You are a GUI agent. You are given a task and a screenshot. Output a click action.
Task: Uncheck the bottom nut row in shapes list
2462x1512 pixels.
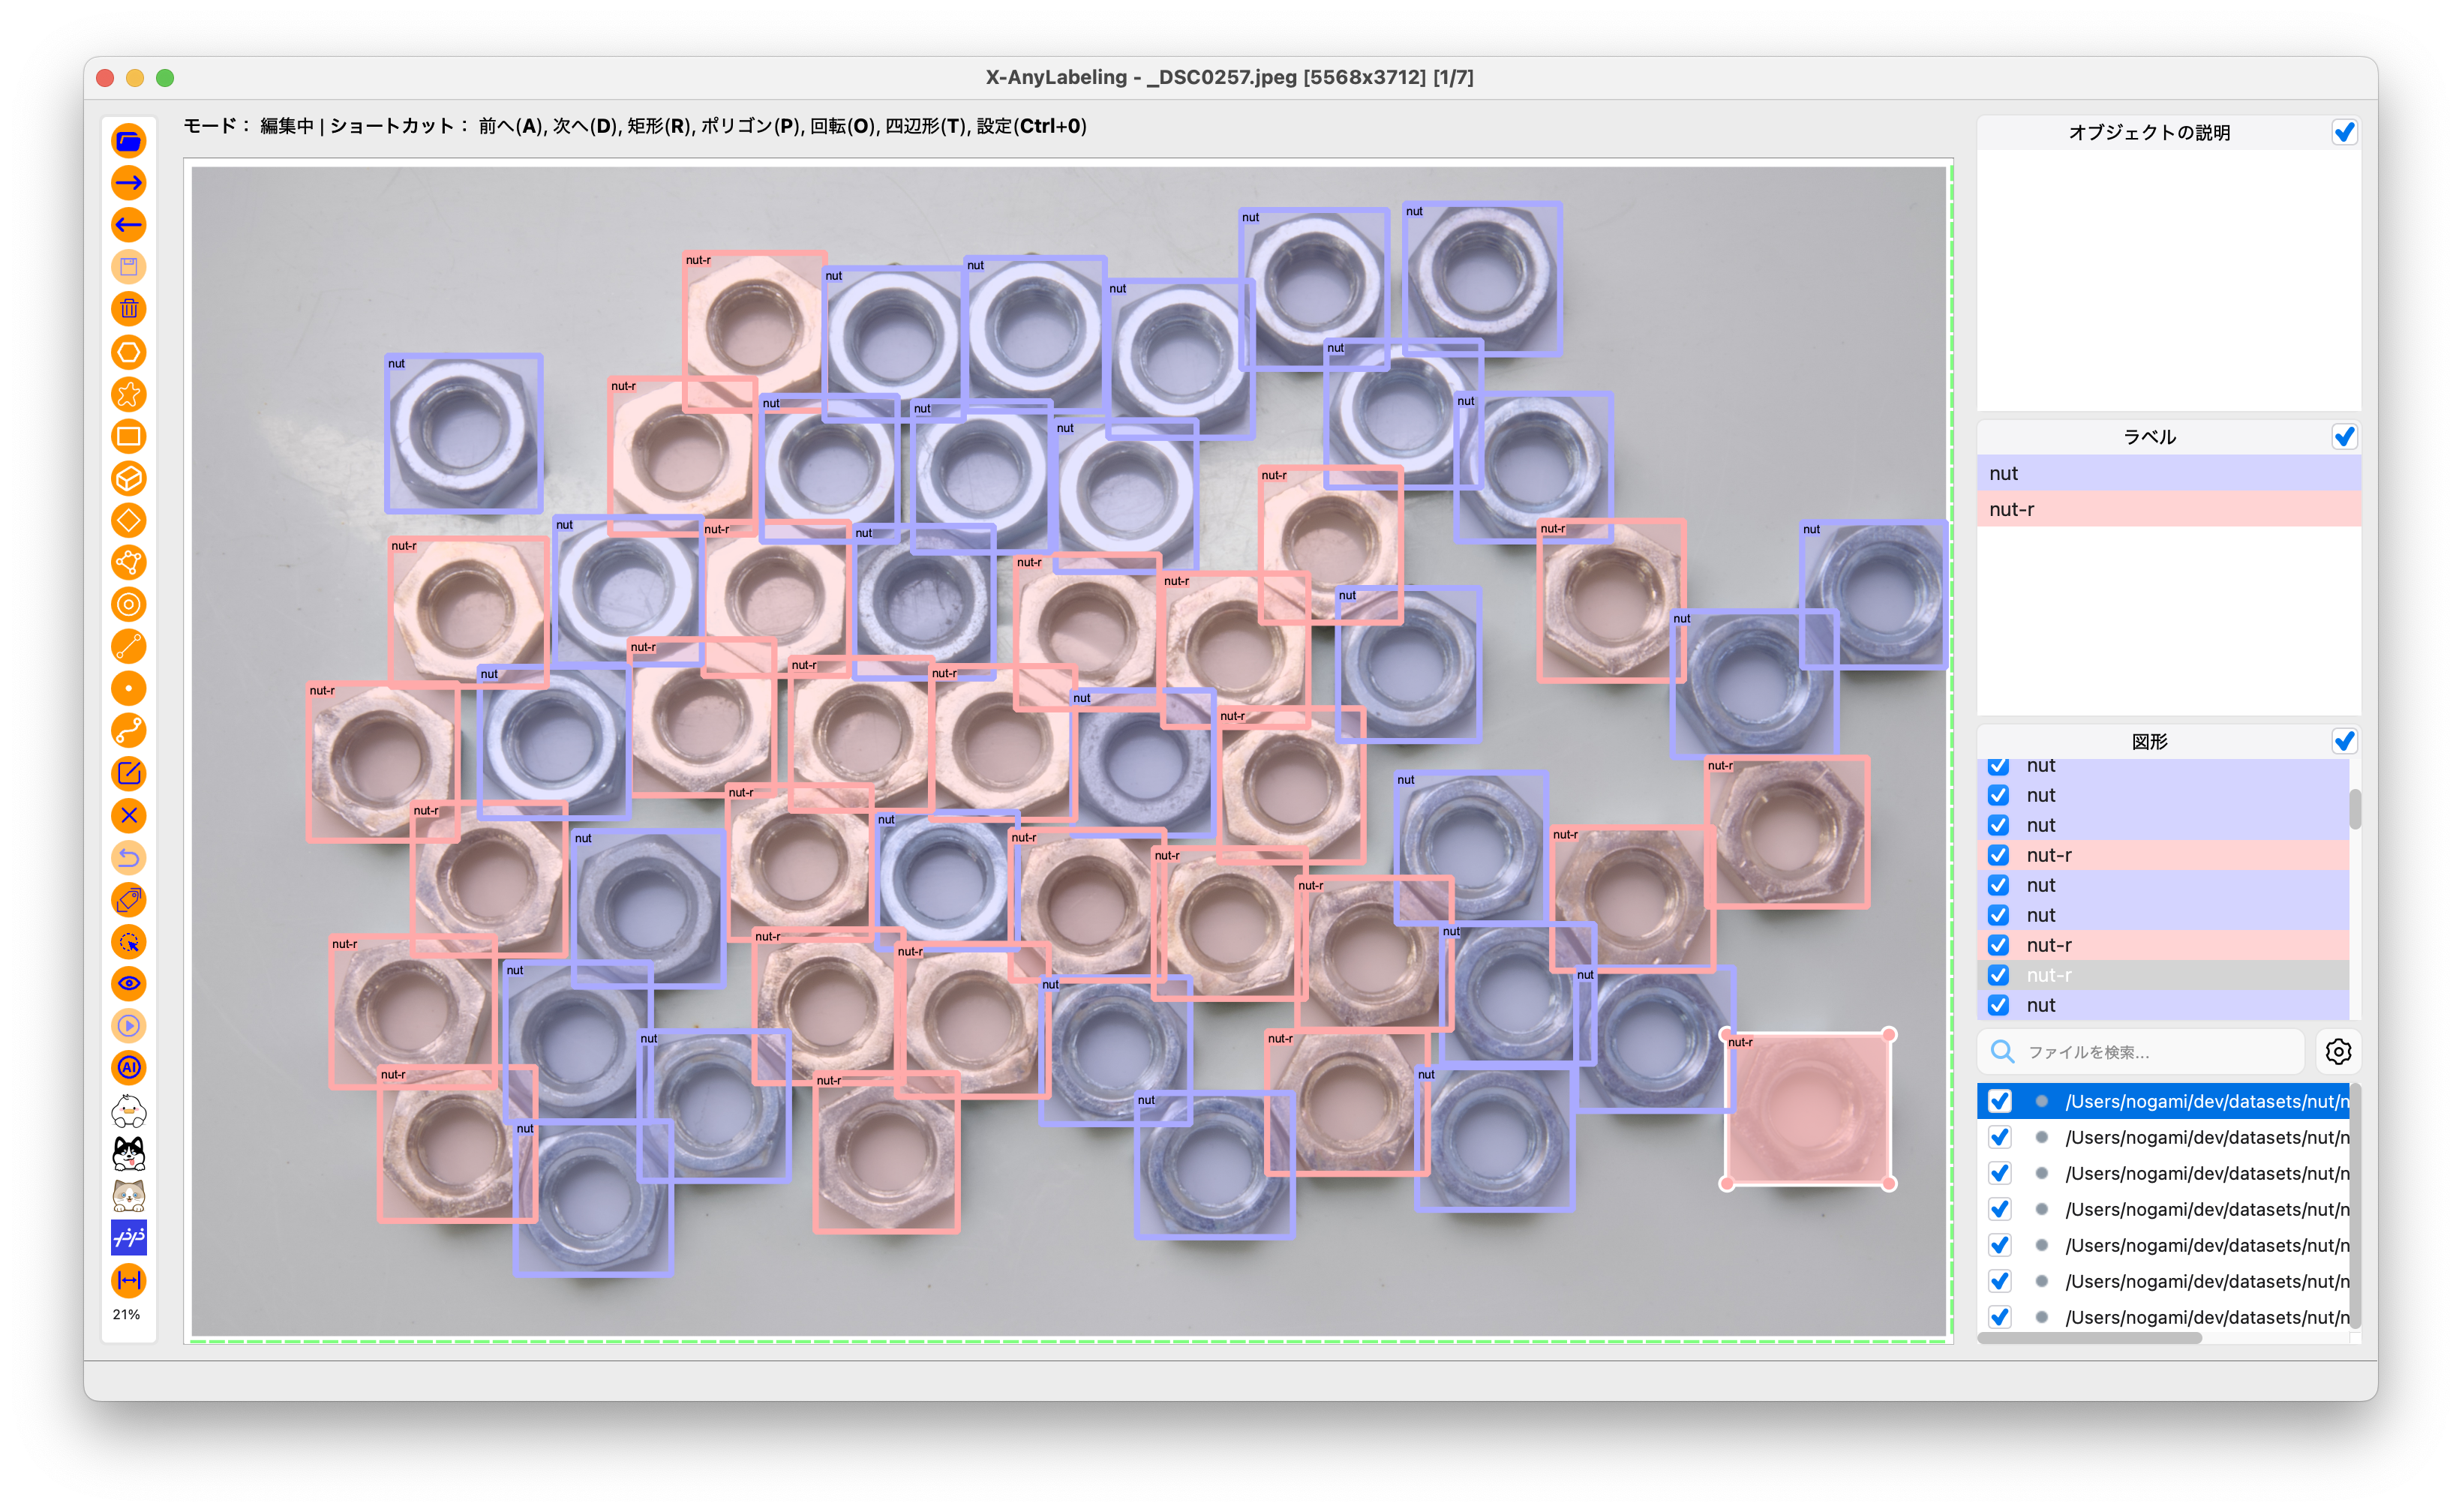tap(1998, 1005)
